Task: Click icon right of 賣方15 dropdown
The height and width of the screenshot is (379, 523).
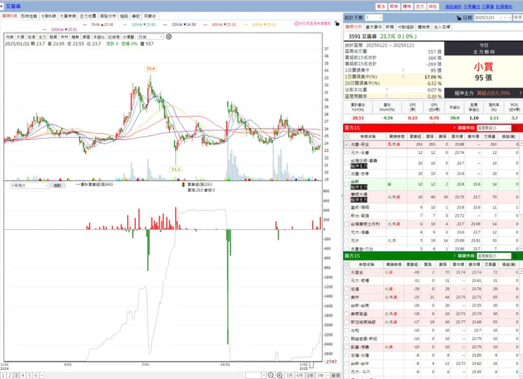Action: coord(515,256)
